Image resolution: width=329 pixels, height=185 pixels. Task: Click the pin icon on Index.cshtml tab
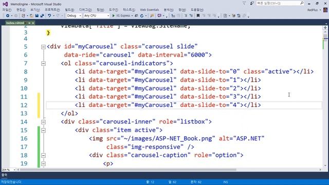point(29,23)
